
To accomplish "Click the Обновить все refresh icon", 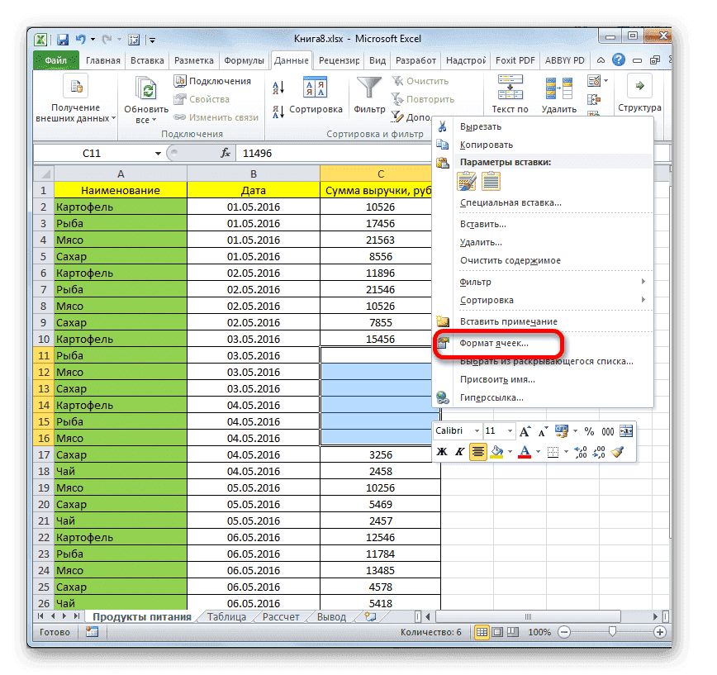I will pos(145,87).
